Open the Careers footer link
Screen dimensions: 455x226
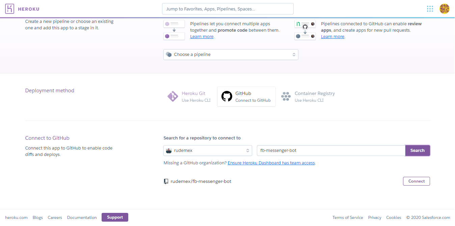coord(55,218)
